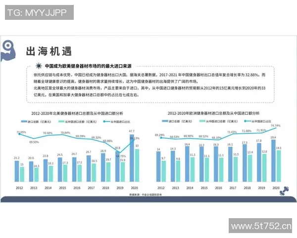Click the 14.5 data label
The height and width of the screenshot is (238, 297).
[x=279, y=148]
